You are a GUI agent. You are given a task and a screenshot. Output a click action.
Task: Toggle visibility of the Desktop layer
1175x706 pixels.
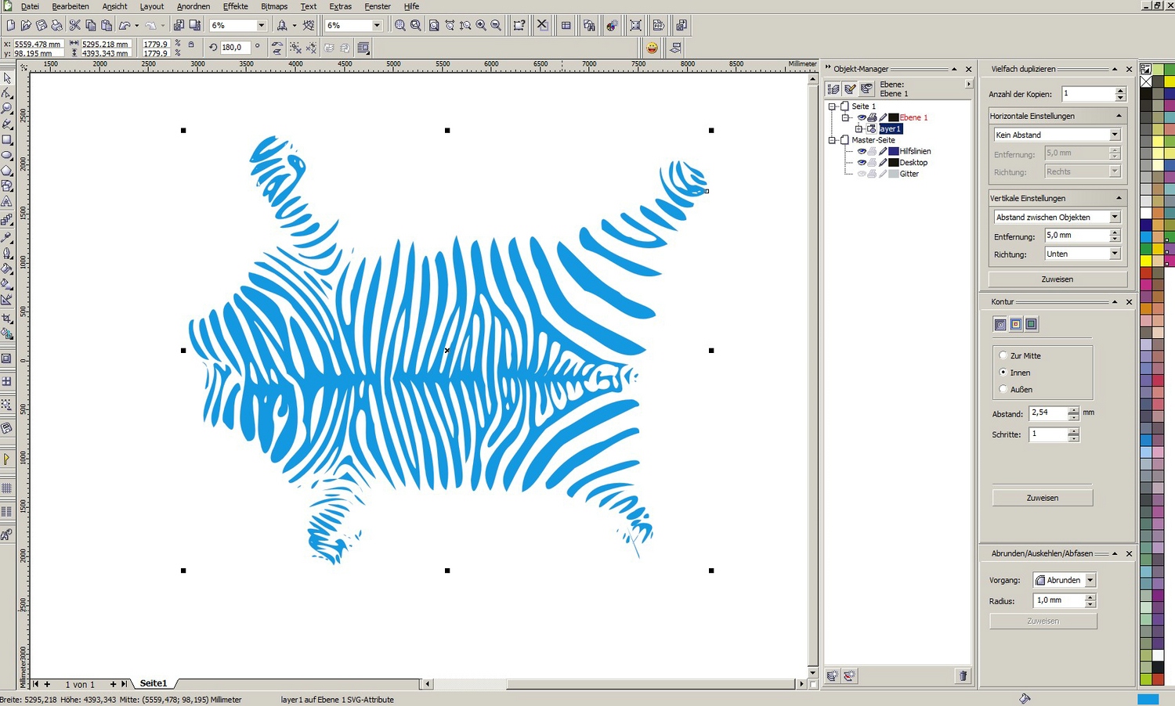862,163
